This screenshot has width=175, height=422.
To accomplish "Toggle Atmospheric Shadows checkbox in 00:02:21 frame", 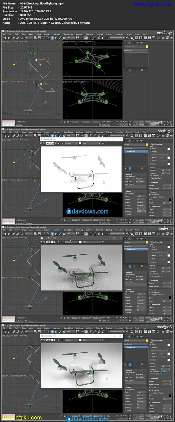I will coord(150,295).
